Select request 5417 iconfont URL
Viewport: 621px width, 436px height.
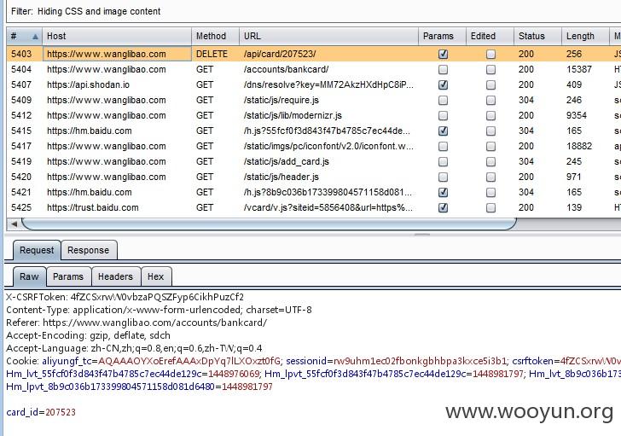pos(328,146)
